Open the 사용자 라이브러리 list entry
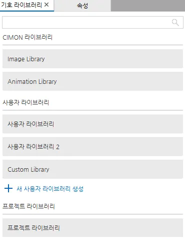The image size is (185, 238). tap(92, 124)
